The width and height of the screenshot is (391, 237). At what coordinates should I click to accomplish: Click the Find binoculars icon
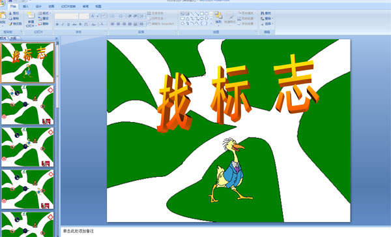coord(263,13)
